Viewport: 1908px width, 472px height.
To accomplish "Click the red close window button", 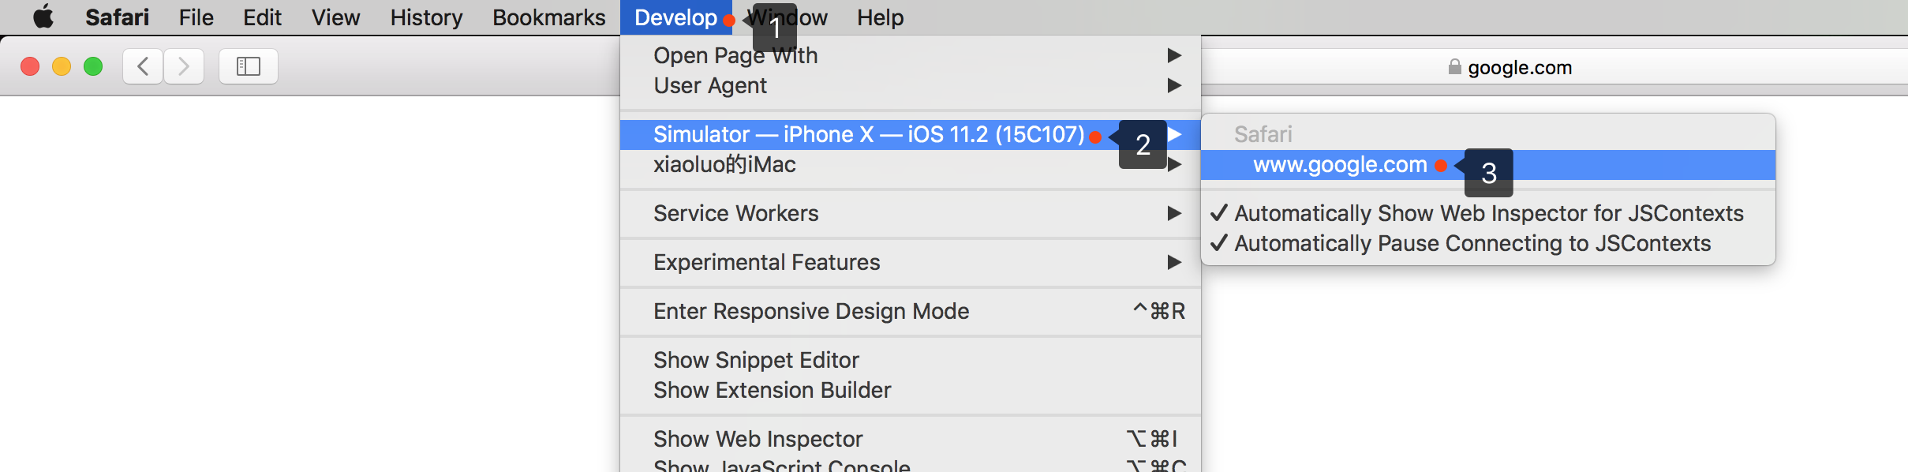I will [x=30, y=66].
